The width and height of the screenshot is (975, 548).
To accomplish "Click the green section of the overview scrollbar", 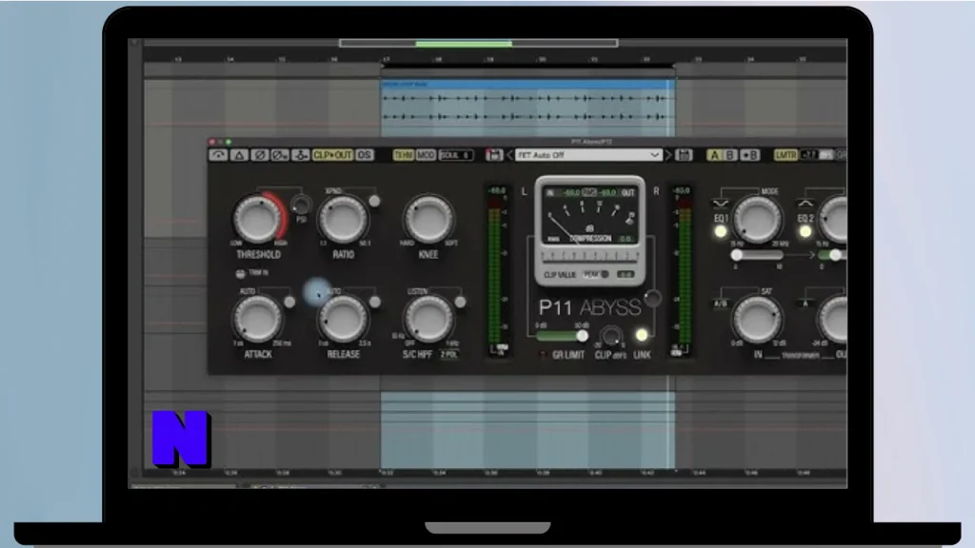I will 464,44.
